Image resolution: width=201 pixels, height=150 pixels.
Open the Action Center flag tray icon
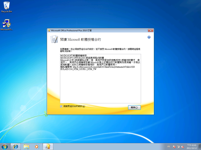pos(174,147)
